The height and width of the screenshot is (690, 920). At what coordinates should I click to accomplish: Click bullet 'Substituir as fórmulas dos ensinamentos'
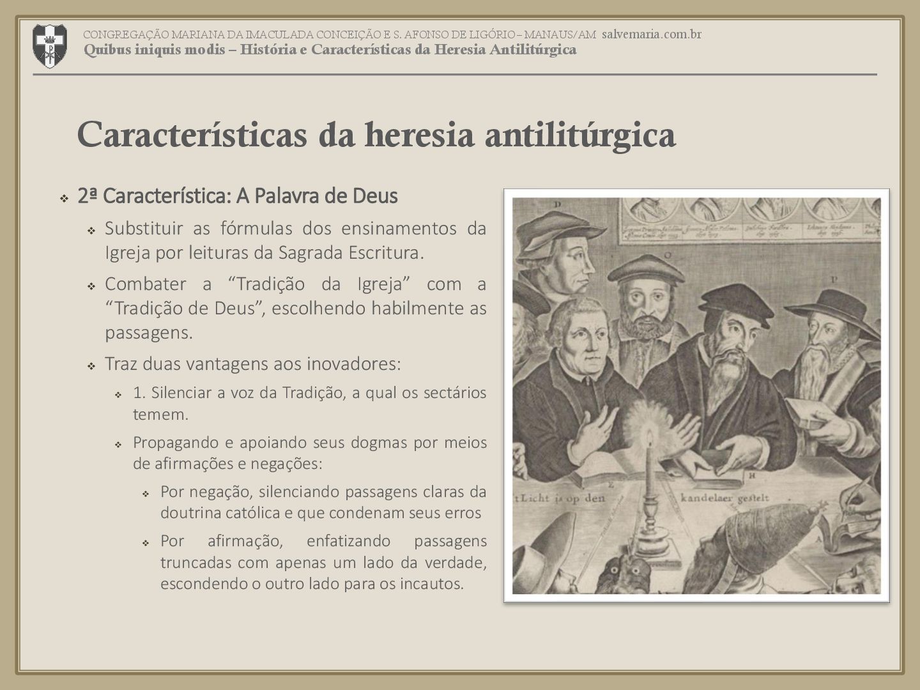click(x=295, y=240)
